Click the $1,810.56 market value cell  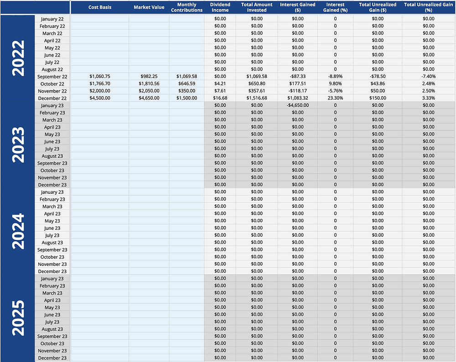[149, 84]
